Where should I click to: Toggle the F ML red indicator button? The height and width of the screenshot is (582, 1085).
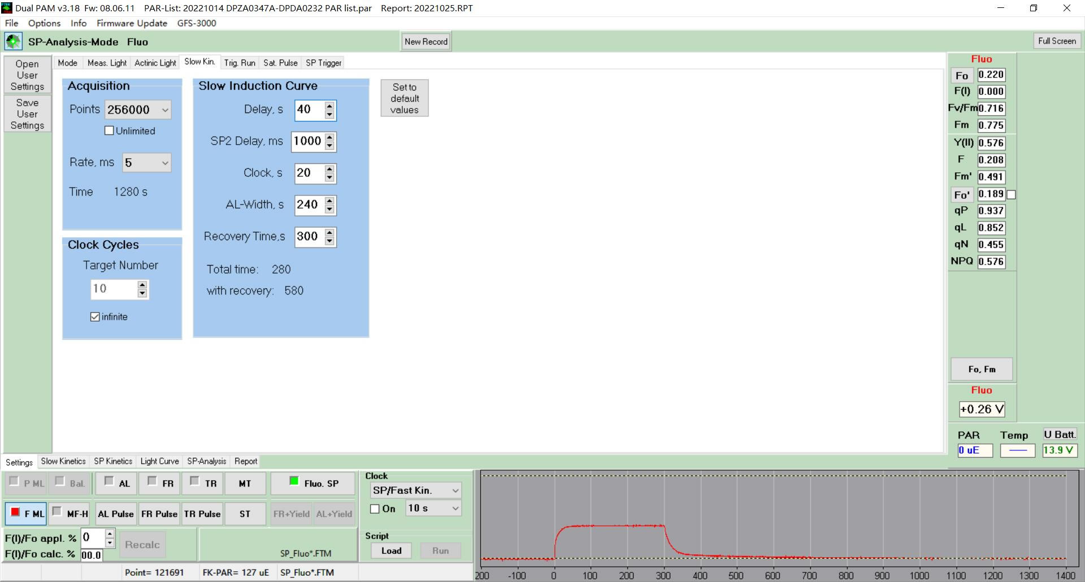pyautogui.click(x=25, y=514)
